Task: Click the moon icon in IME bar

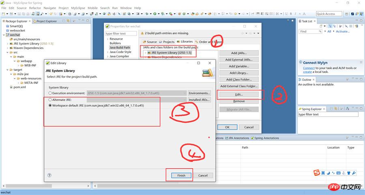Action: 328,173
